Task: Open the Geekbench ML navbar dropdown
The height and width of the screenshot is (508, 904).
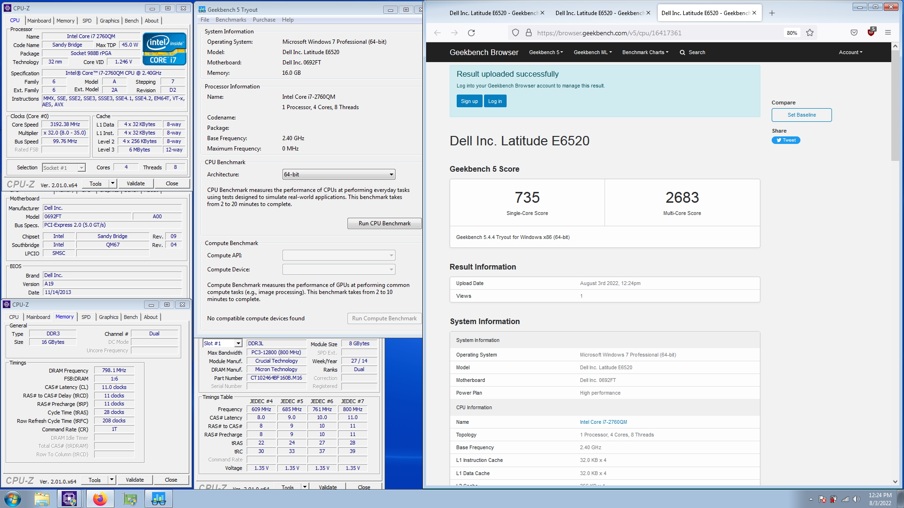Action: point(593,52)
